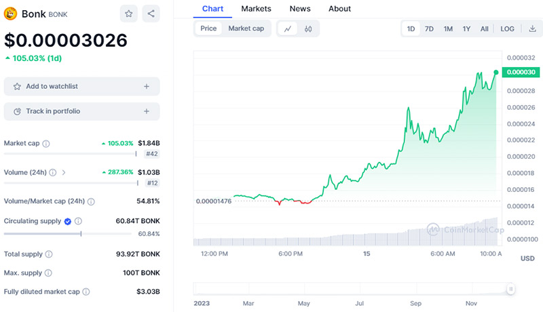The height and width of the screenshot is (312, 543).
Task: Select Market cap chart mode
Action: 246,28
